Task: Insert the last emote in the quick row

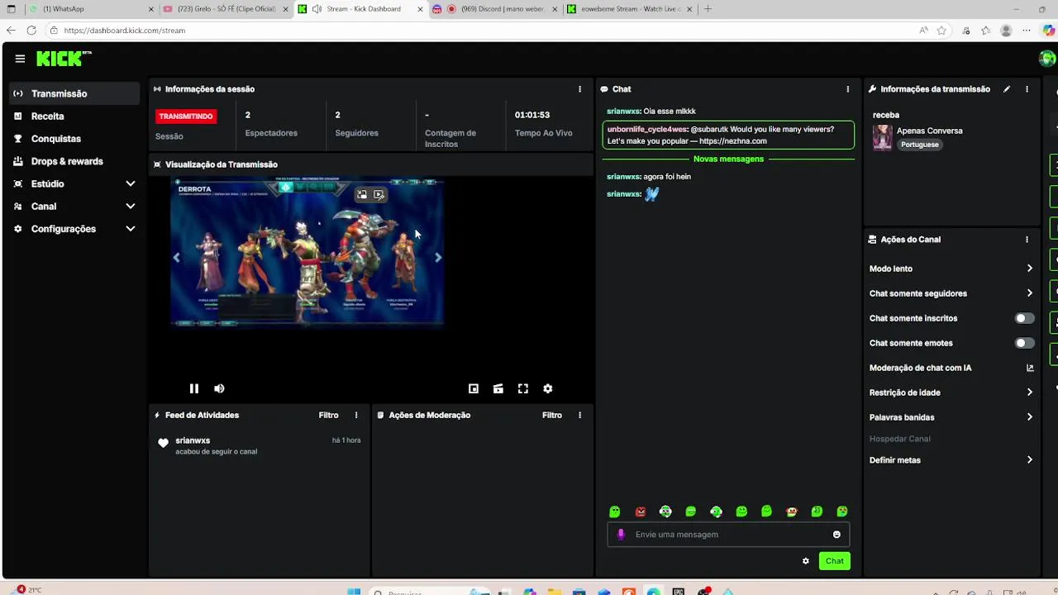Action: click(x=842, y=512)
